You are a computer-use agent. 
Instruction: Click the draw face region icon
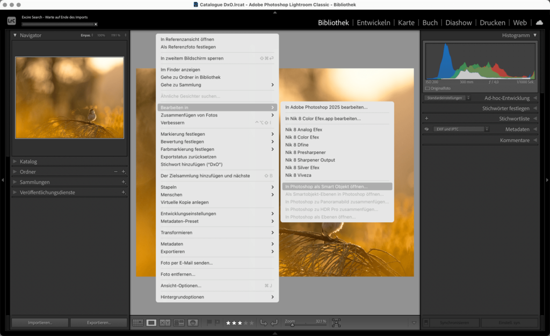click(336, 323)
